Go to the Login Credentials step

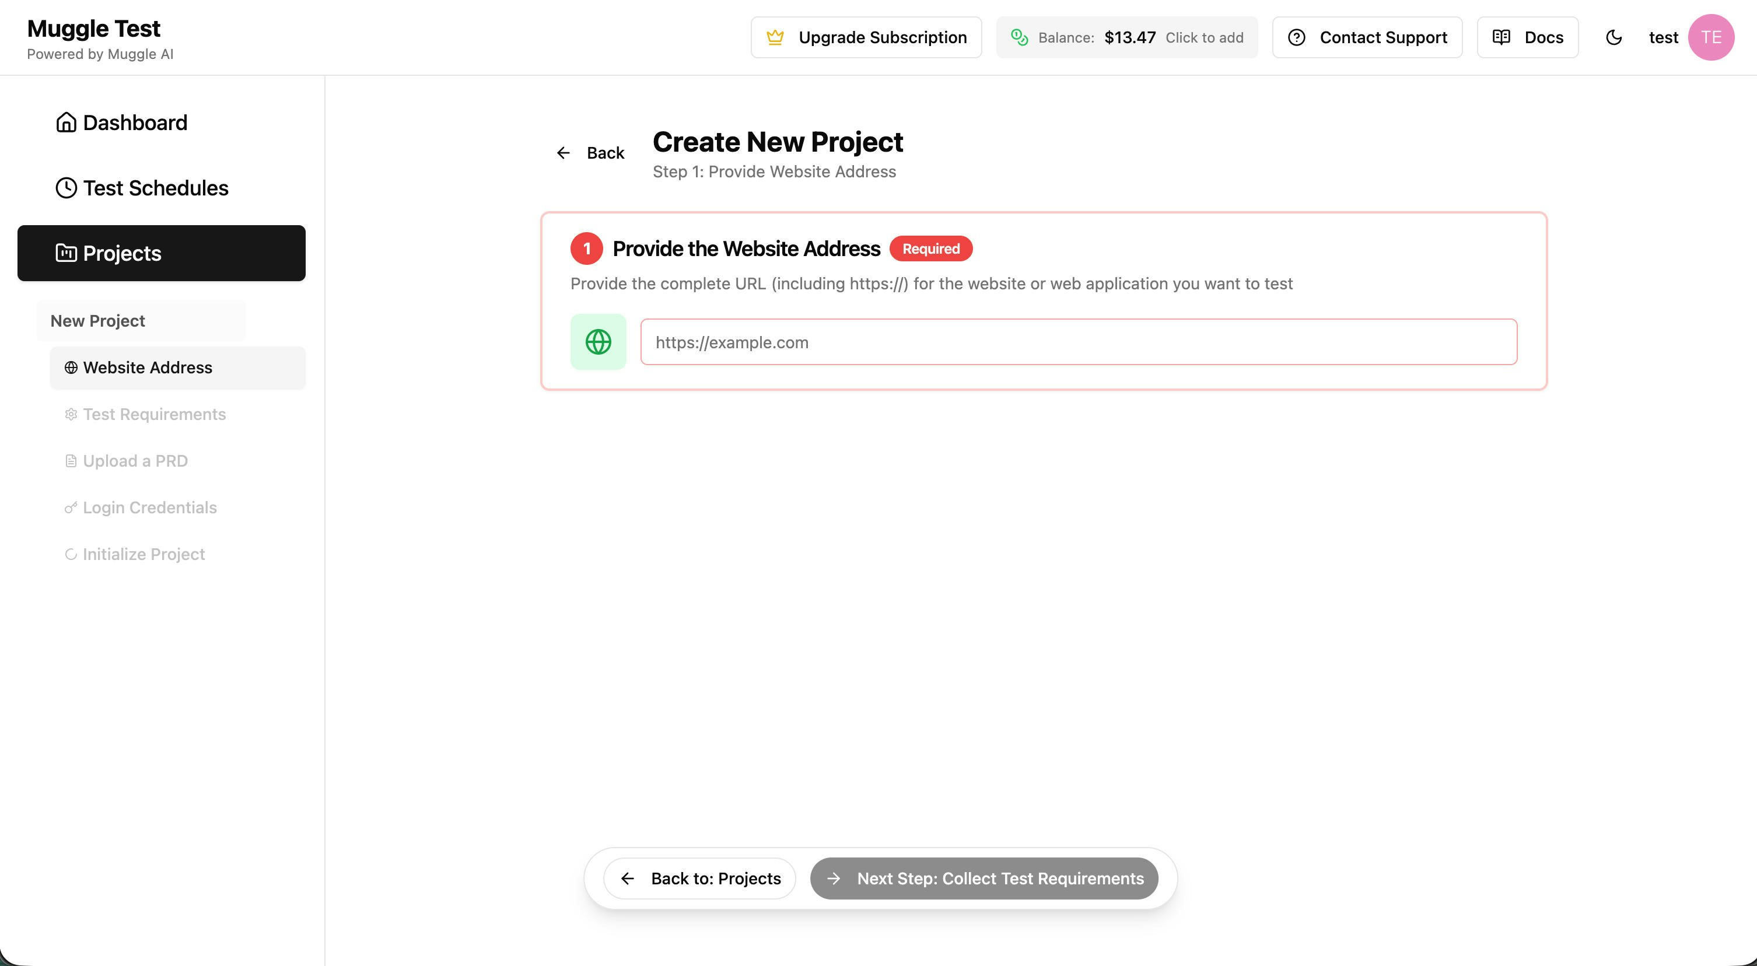coord(149,508)
